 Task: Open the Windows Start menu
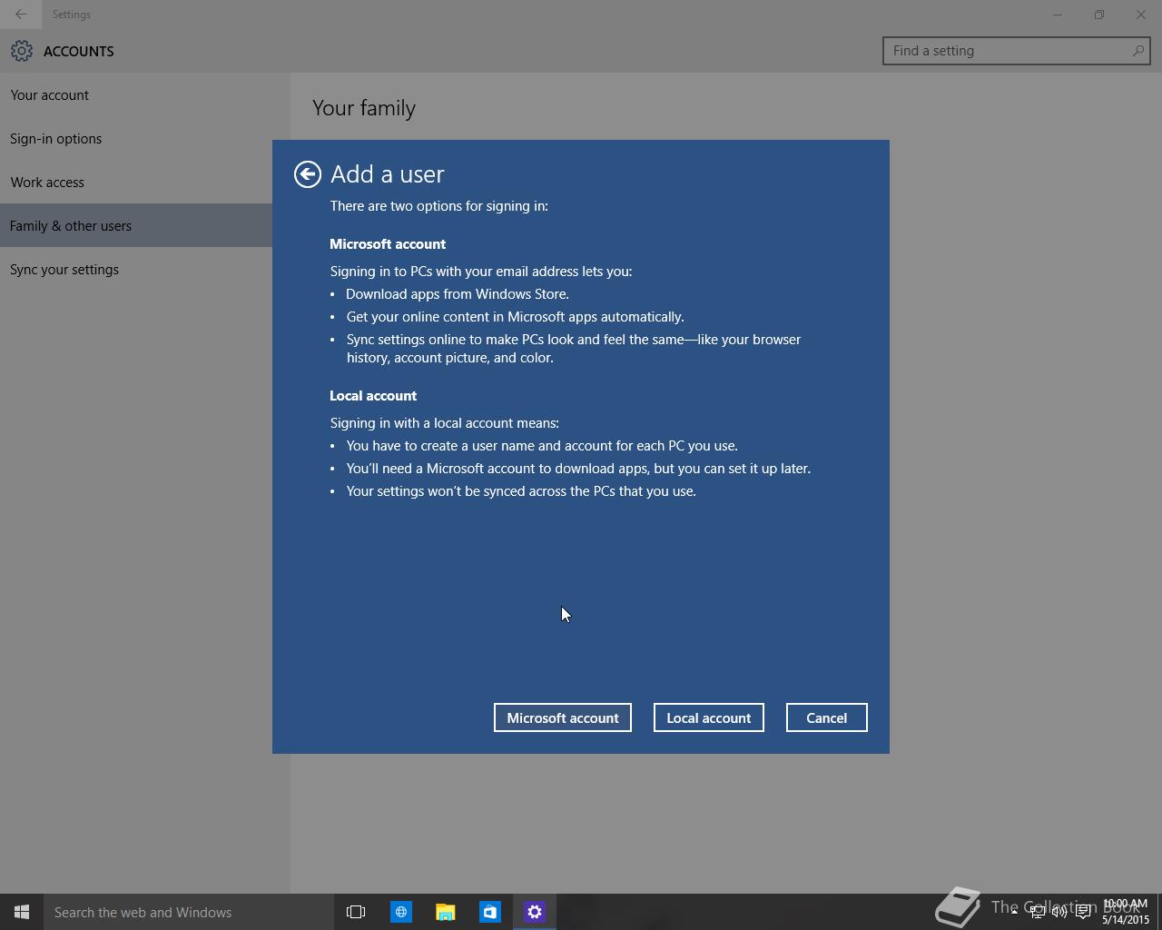(x=22, y=912)
